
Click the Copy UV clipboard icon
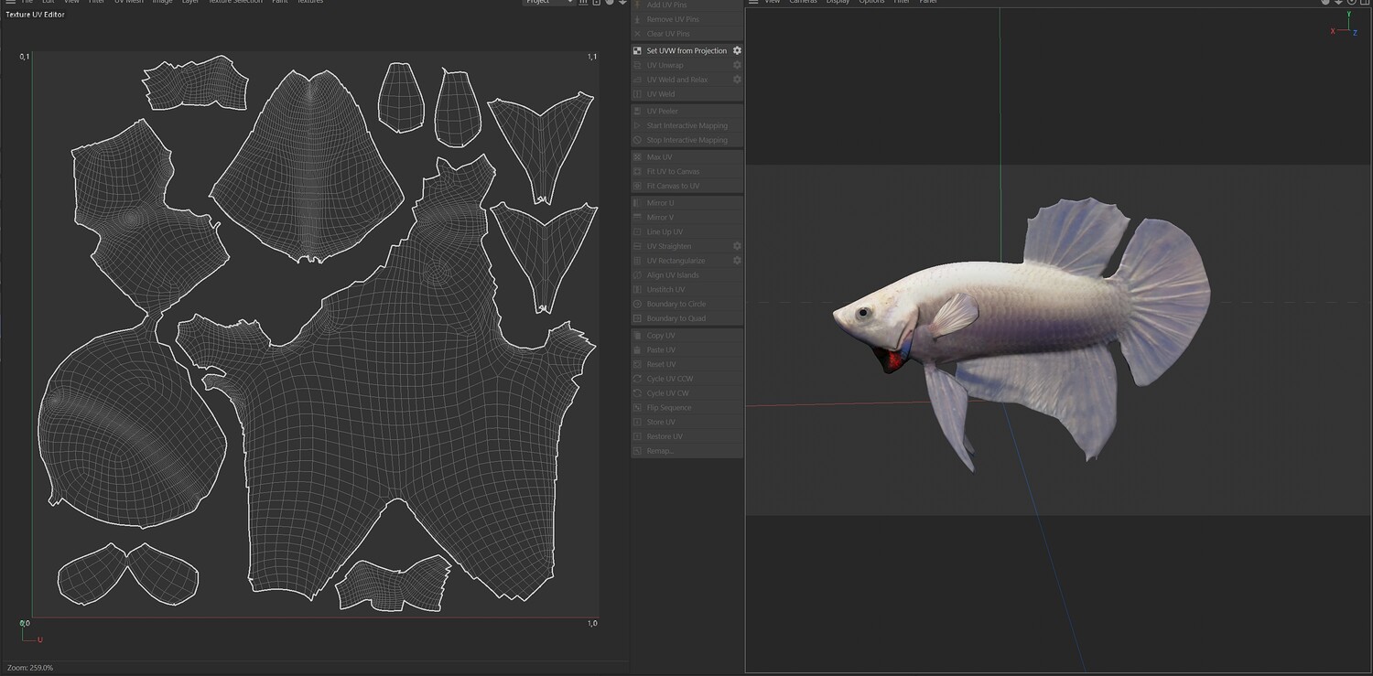coord(637,336)
